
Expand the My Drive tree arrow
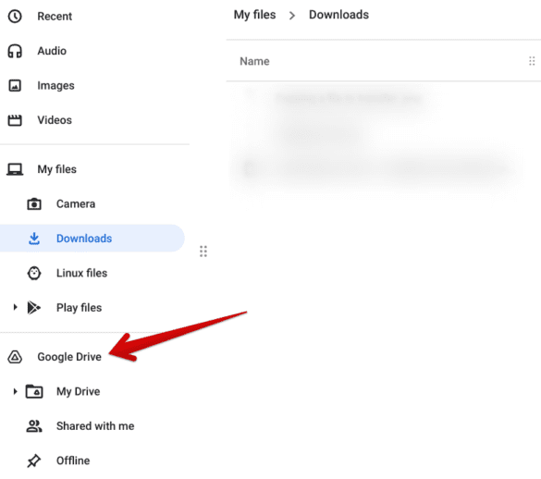[x=15, y=391]
